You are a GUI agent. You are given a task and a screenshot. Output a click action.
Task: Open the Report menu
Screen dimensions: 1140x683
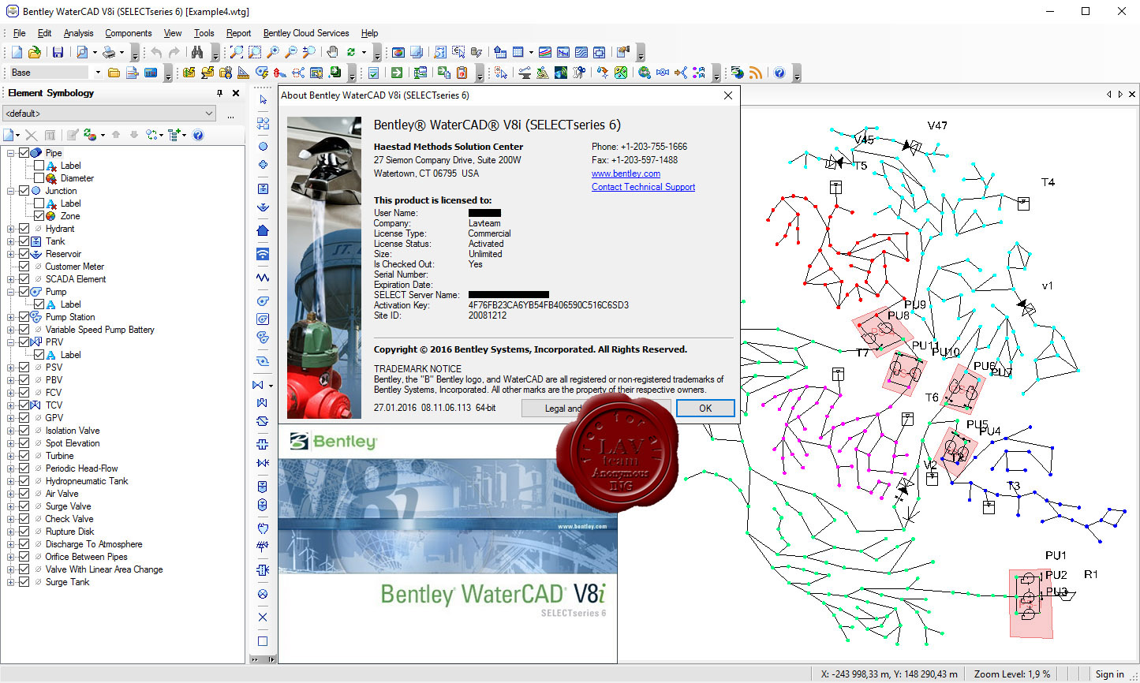pos(238,33)
